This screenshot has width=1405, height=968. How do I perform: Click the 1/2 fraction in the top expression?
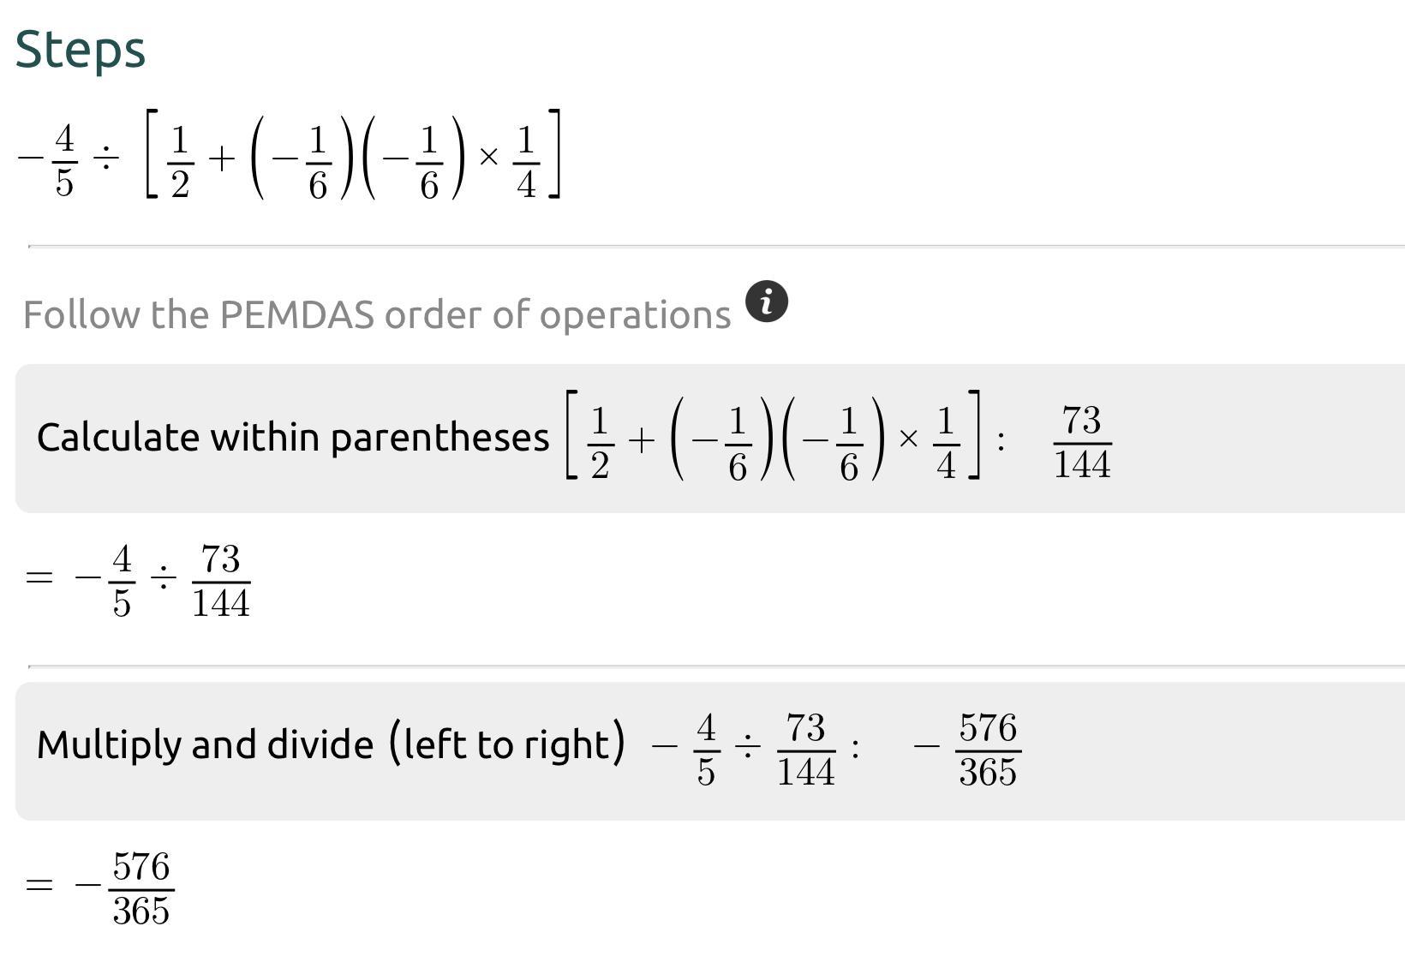(x=179, y=161)
